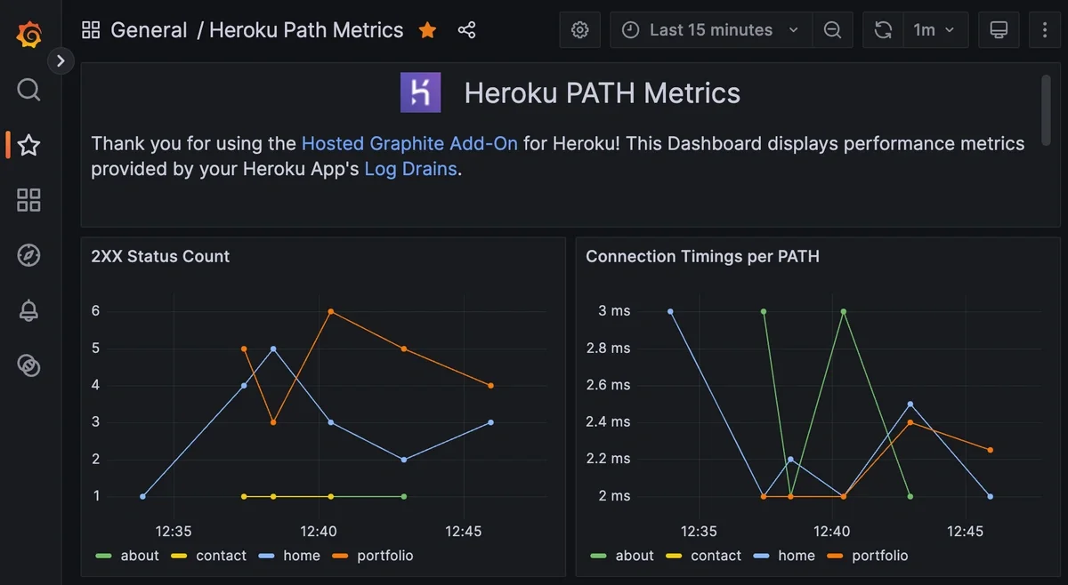Refresh the dashboard manually

[882, 29]
